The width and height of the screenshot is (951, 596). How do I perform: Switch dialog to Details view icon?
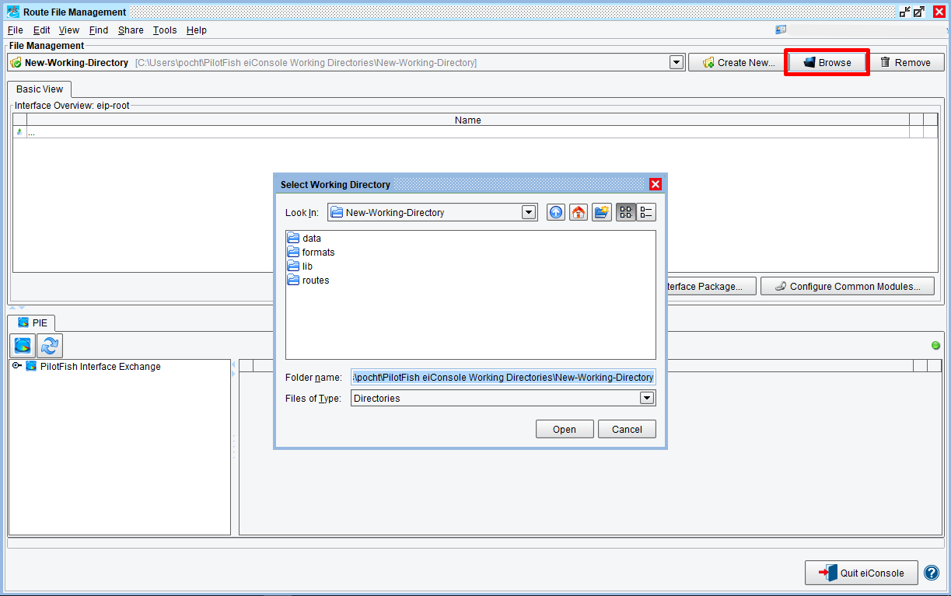(646, 212)
